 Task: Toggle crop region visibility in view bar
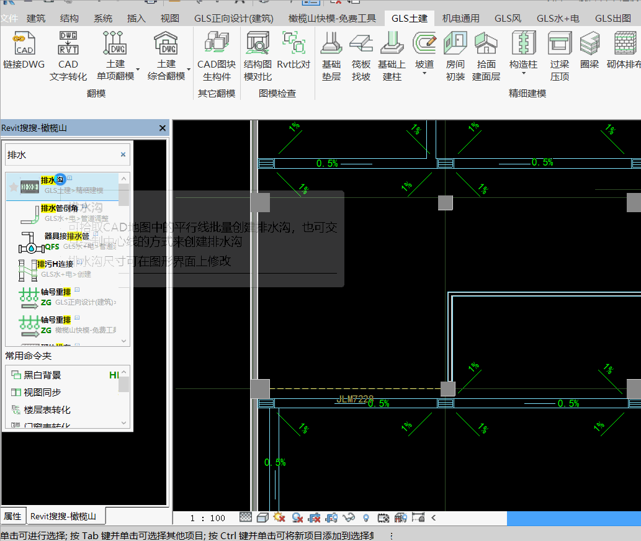tap(331, 517)
